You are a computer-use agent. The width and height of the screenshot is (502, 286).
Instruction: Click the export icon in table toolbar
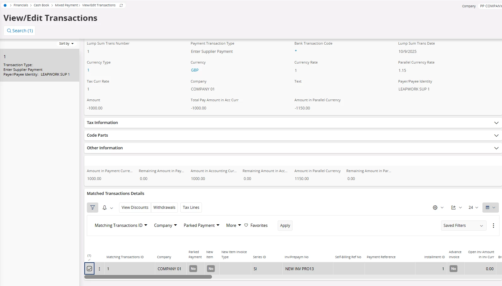tap(453, 208)
